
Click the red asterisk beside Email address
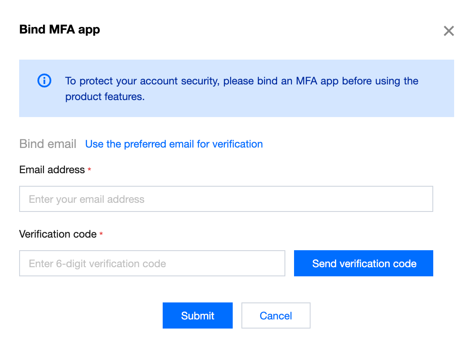[90, 170]
